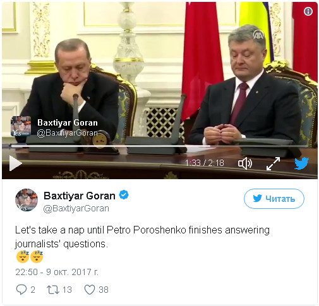Click the @BaxtiyarGoran handle overlay in video
Image resolution: width=319 pixels, height=306 pixels.
[68, 133]
